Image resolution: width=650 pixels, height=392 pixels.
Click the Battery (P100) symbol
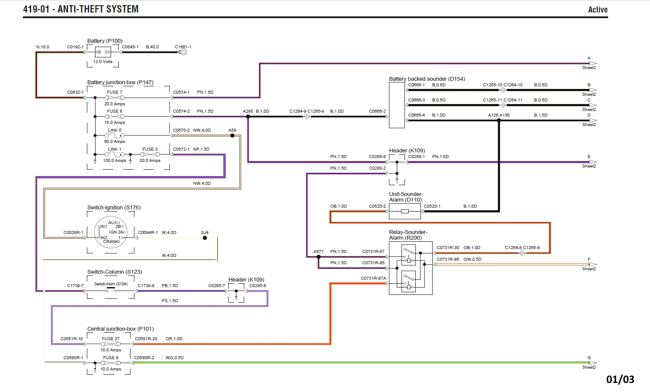[103, 52]
